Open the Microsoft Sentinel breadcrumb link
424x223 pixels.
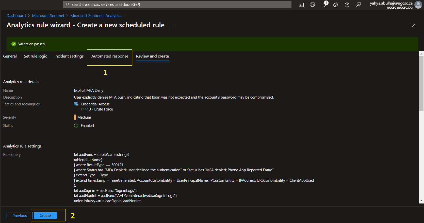[x=48, y=16]
